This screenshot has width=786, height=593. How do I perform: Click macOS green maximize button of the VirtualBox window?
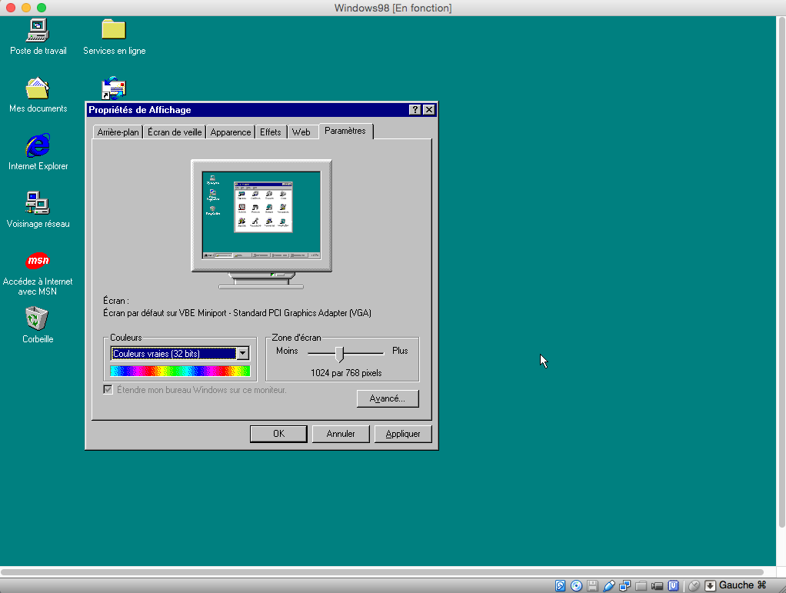(x=42, y=8)
